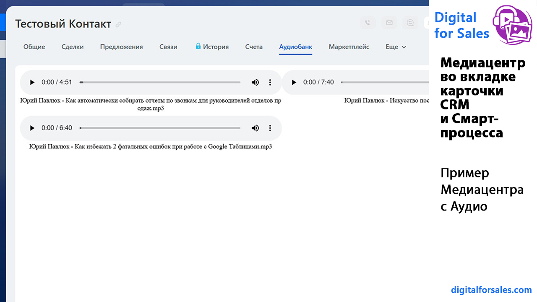Image resolution: width=537 pixels, height=302 pixels.
Task: Click the file name about отчеты по звонкам
Action: click(x=151, y=104)
